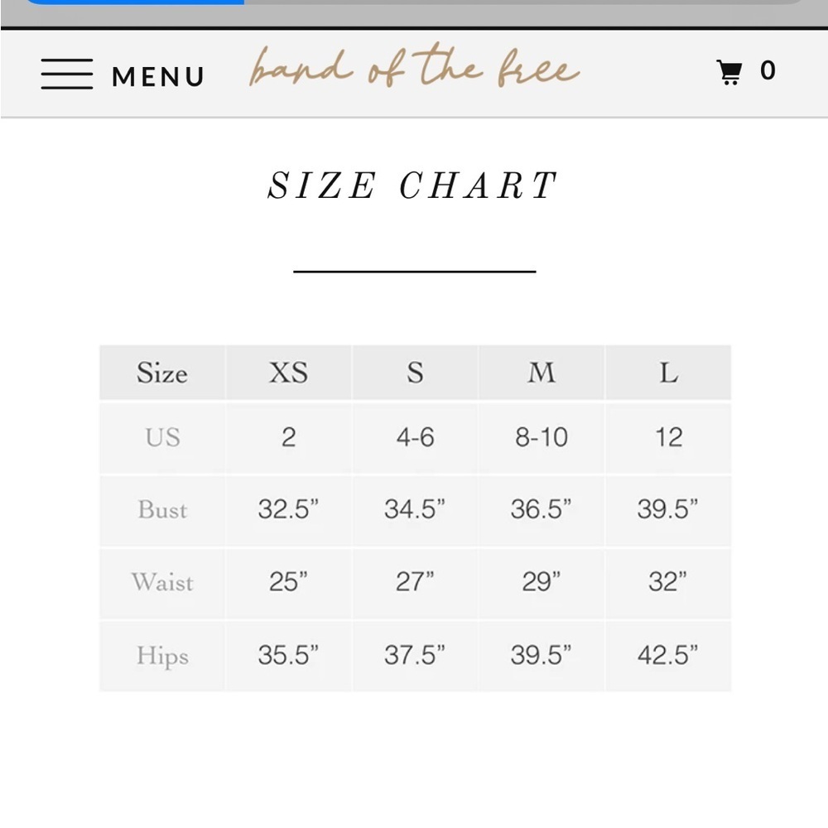Open the shopping cart icon
828x828 pixels.
[x=729, y=72]
